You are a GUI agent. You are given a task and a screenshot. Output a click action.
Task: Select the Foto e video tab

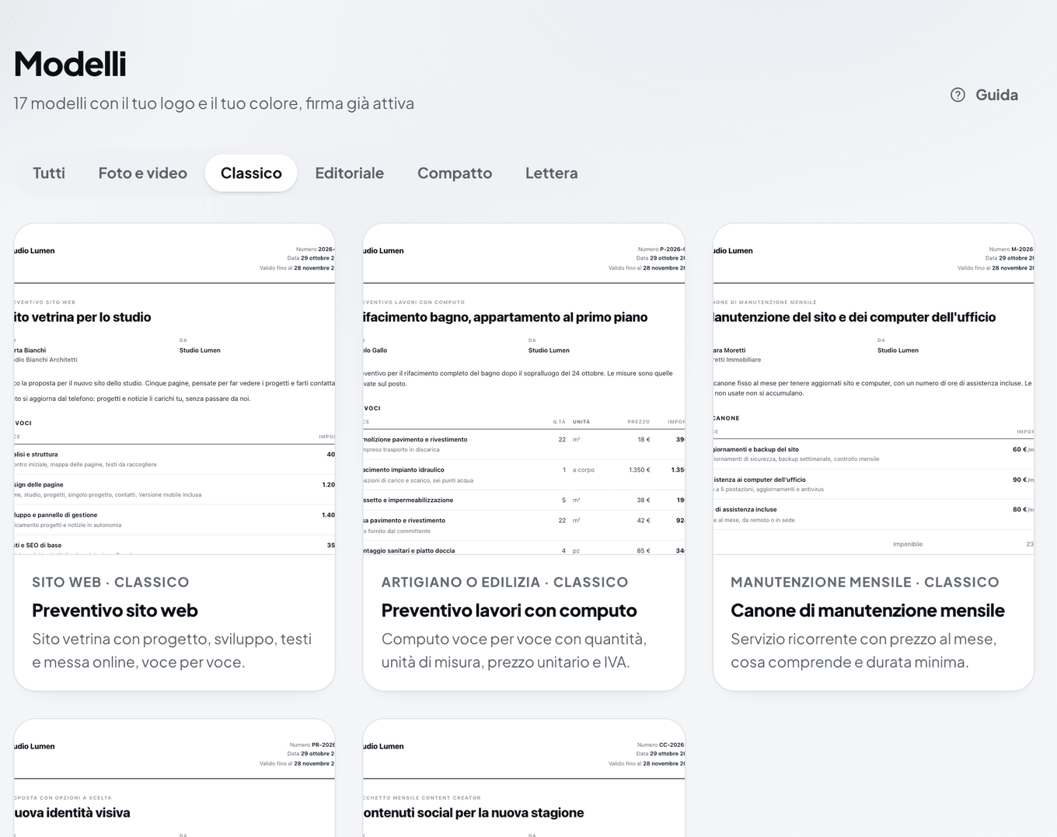tap(143, 173)
